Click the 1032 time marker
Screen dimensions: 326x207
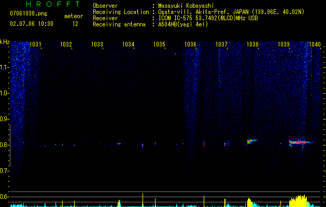[66, 45]
